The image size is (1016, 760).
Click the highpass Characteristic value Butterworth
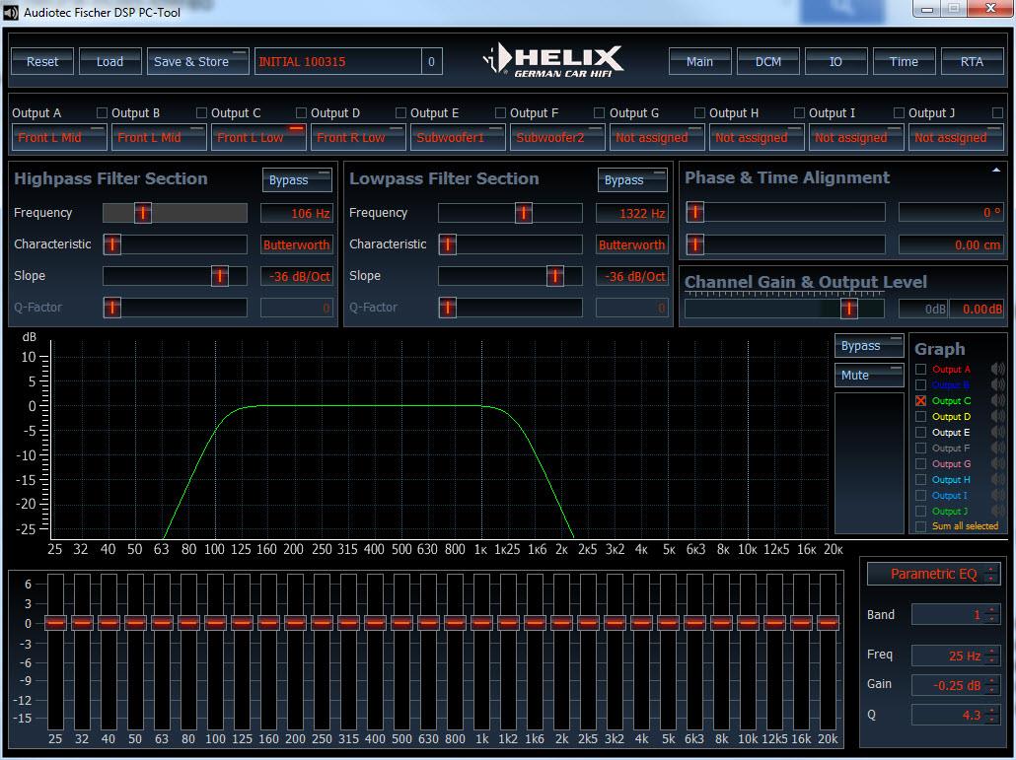pyautogui.click(x=296, y=244)
